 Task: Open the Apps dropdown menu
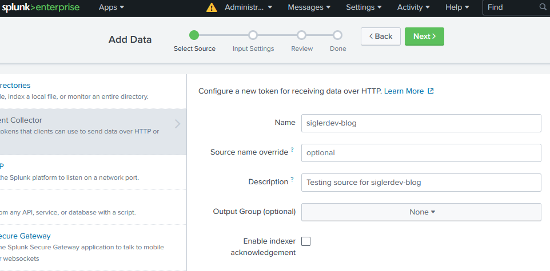[111, 7]
